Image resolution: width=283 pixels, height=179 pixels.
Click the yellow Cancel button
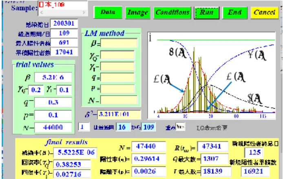tap(264, 13)
